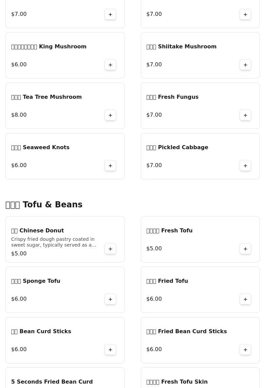Add Fresh Fungus using plus button
This screenshot has width=265, height=388.
(x=245, y=115)
